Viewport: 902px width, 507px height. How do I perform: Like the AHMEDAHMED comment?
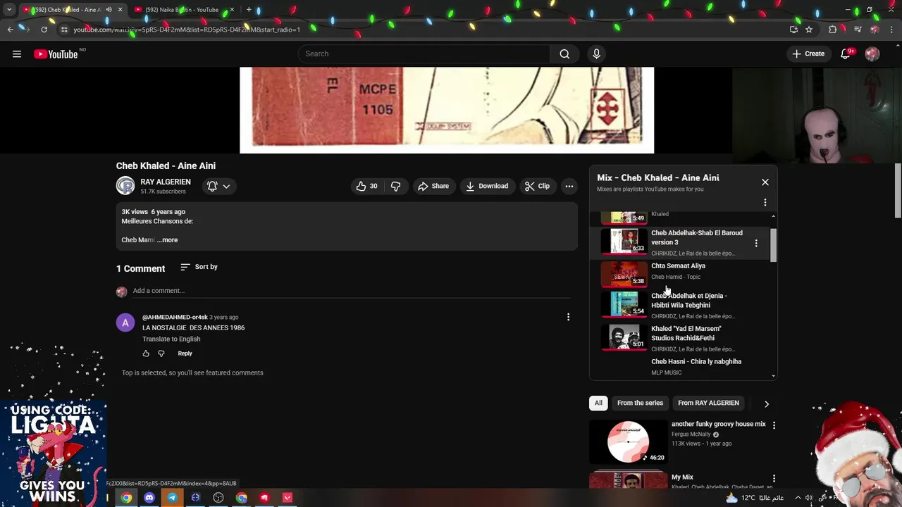(x=146, y=353)
